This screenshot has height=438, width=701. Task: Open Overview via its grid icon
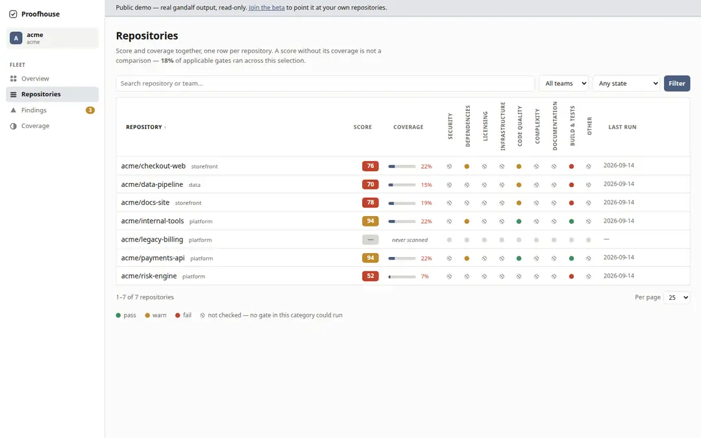point(14,79)
